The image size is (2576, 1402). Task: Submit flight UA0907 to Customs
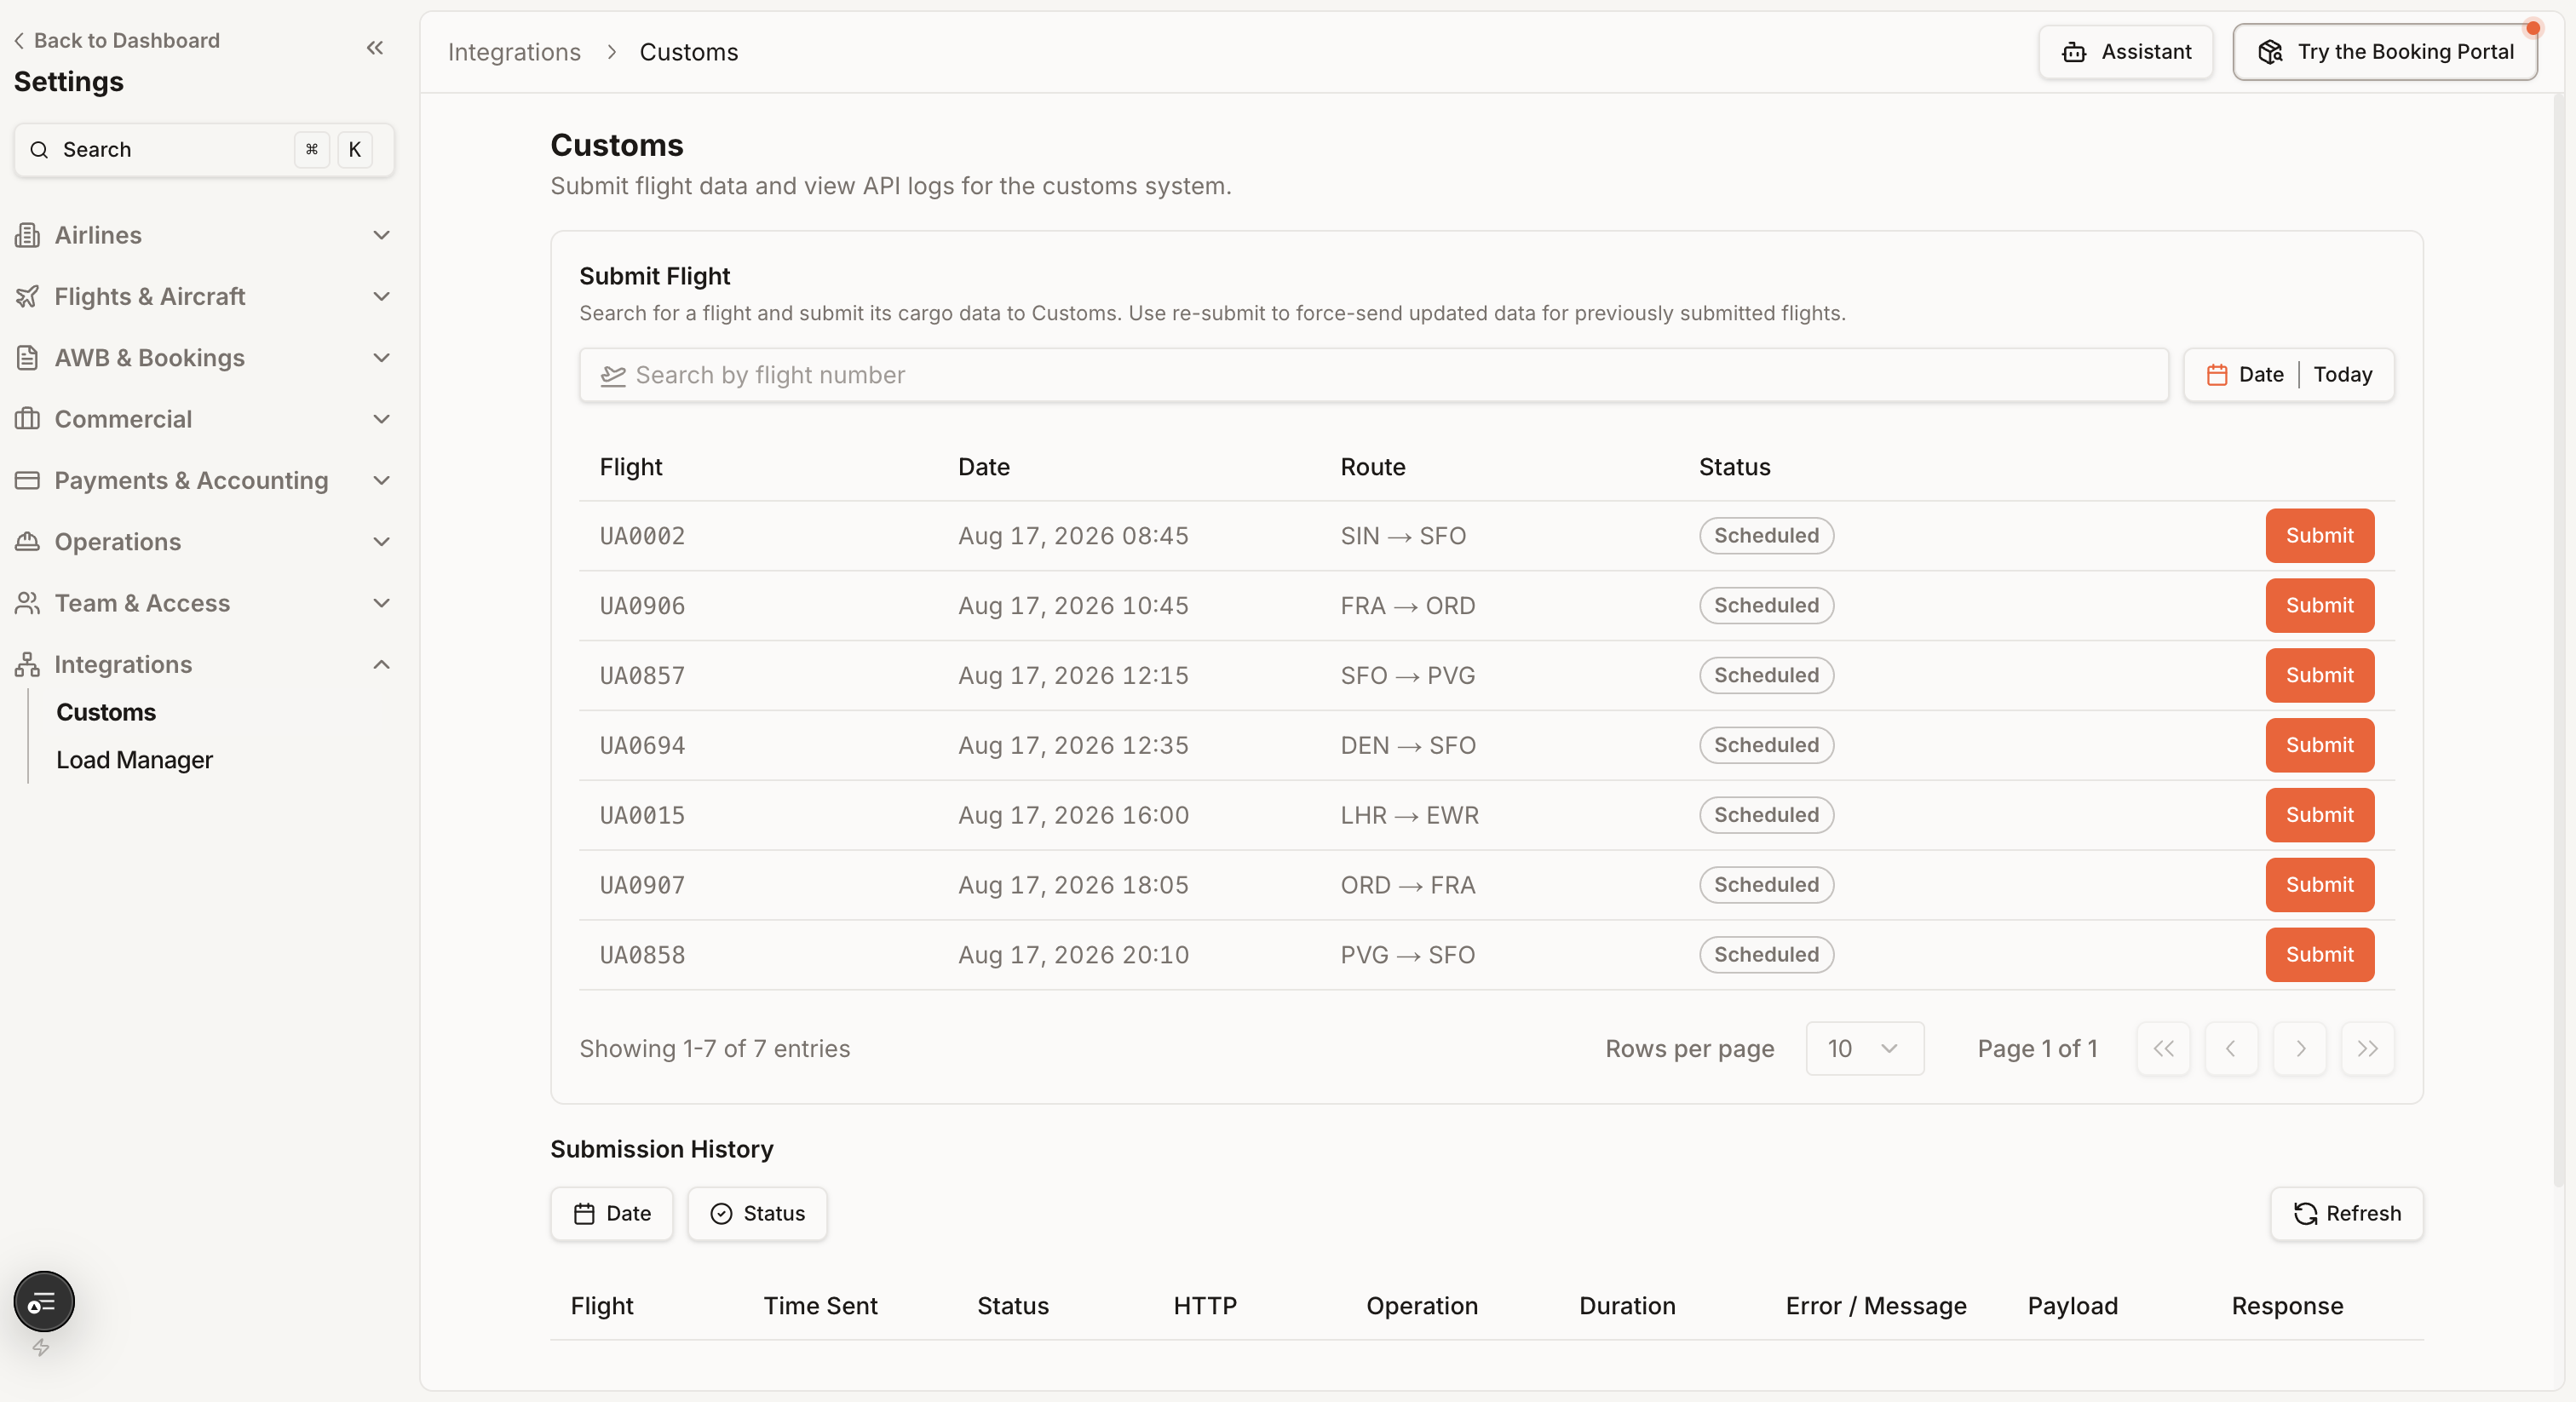(2319, 885)
